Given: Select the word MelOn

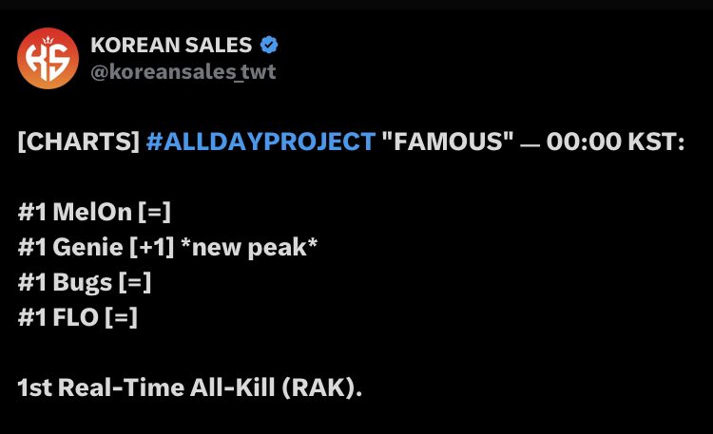Looking at the screenshot, I should coord(92,212).
